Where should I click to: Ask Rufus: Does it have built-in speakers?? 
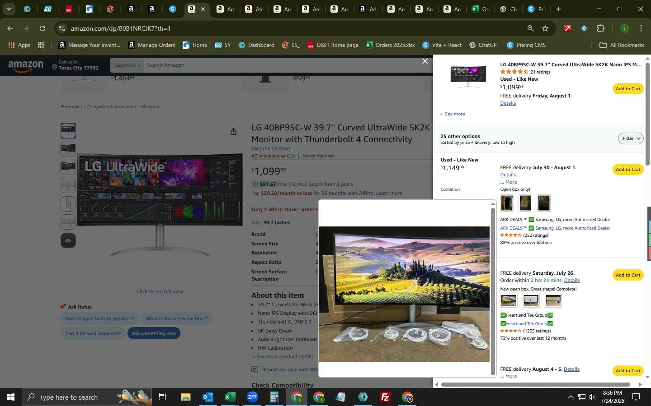(x=100, y=319)
